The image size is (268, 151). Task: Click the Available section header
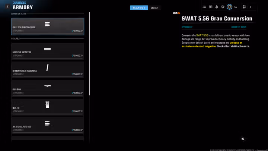pyautogui.click(x=15, y=39)
